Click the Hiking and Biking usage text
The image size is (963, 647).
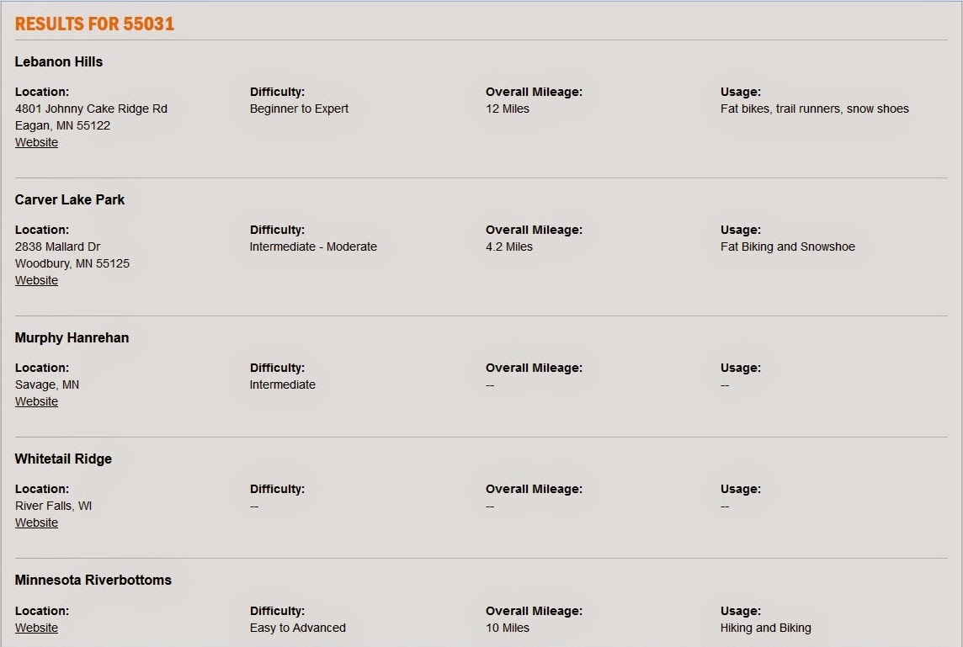[766, 628]
